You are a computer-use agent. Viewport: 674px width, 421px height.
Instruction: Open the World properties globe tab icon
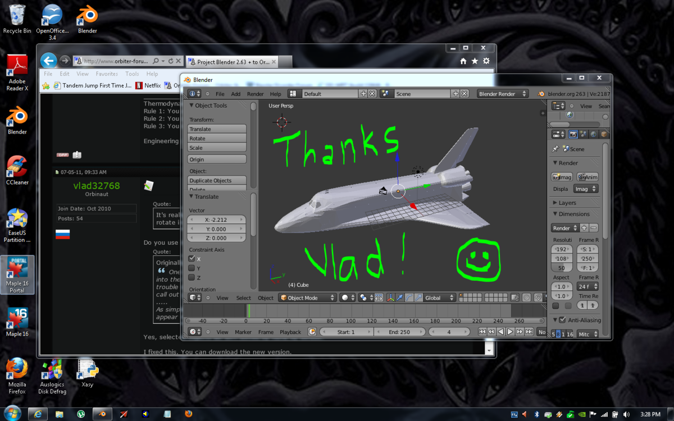tap(593, 135)
